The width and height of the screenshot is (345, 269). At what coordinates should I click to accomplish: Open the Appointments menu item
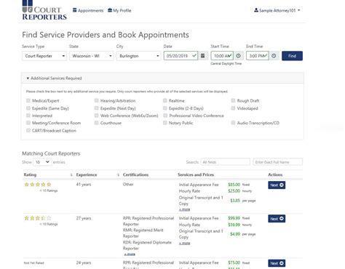[88, 10]
